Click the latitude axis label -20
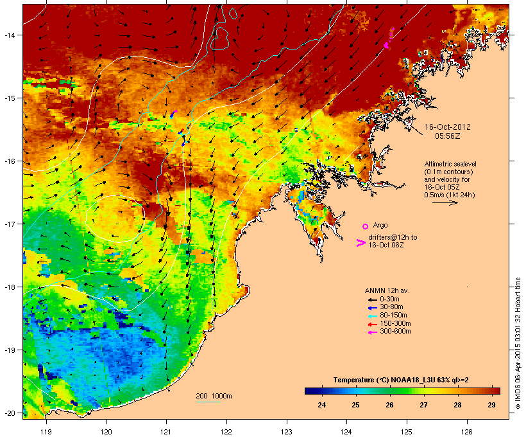The height and width of the screenshot is (437, 526). point(9,413)
